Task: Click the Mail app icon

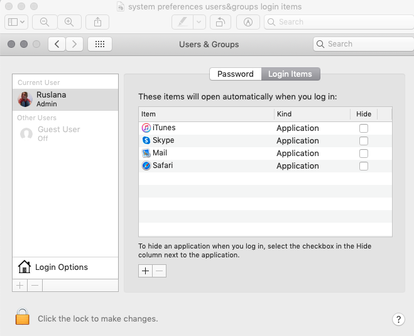Action: [146, 153]
